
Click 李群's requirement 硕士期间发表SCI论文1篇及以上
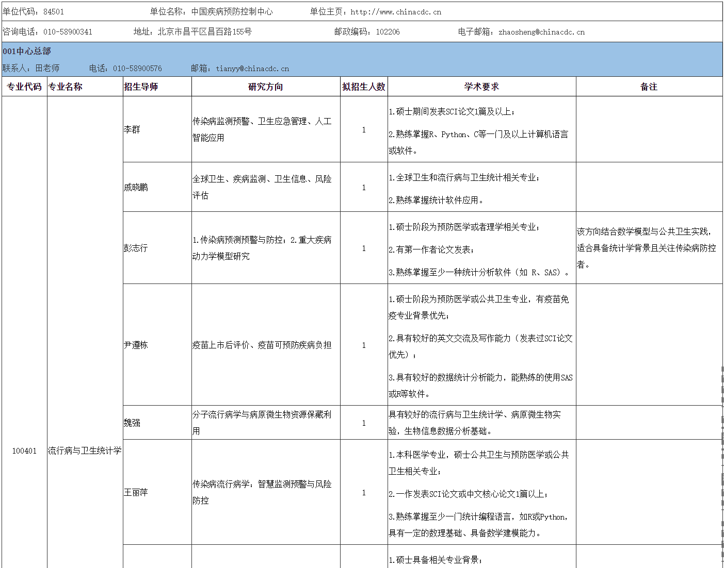(x=452, y=111)
